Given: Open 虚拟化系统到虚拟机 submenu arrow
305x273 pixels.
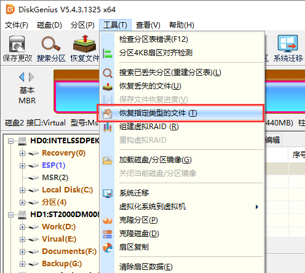Looking at the screenshot, I should [x=257, y=207].
